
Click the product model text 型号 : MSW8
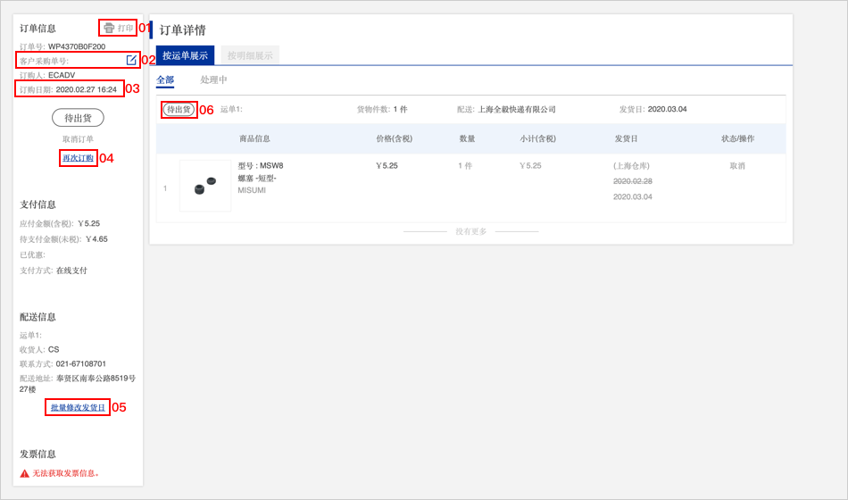click(x=261, y=165)
